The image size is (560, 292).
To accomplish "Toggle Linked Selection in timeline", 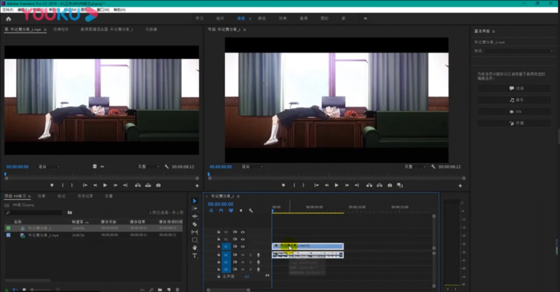I will [x=231, y=211].
